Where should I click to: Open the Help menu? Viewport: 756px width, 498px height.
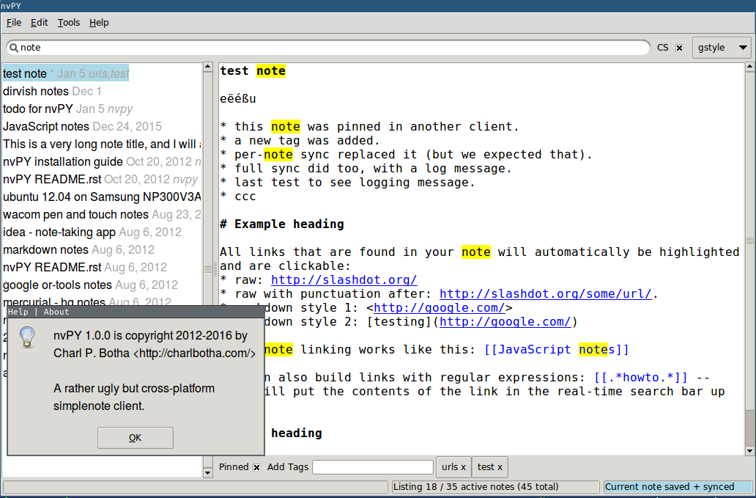click(x=99, y=23)
